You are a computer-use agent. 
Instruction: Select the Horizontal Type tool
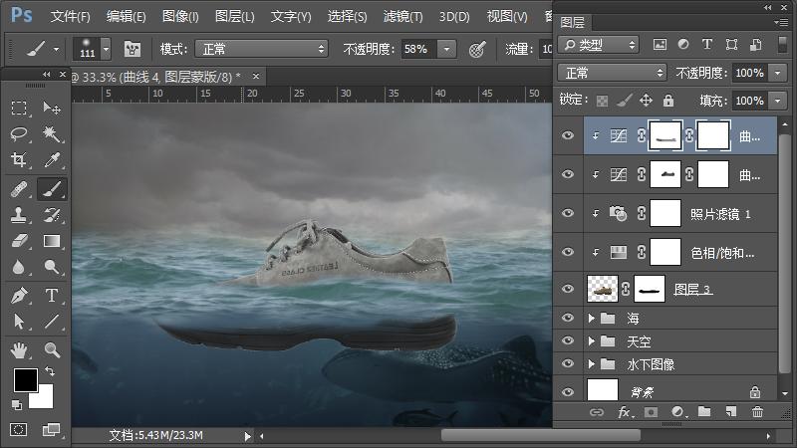52,295
